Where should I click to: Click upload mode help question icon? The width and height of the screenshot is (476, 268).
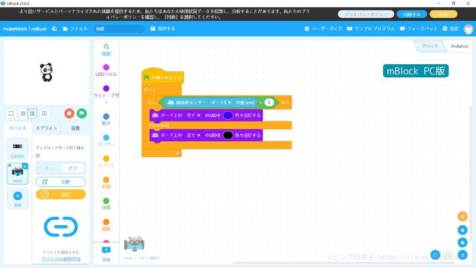[x=38, y=155]
